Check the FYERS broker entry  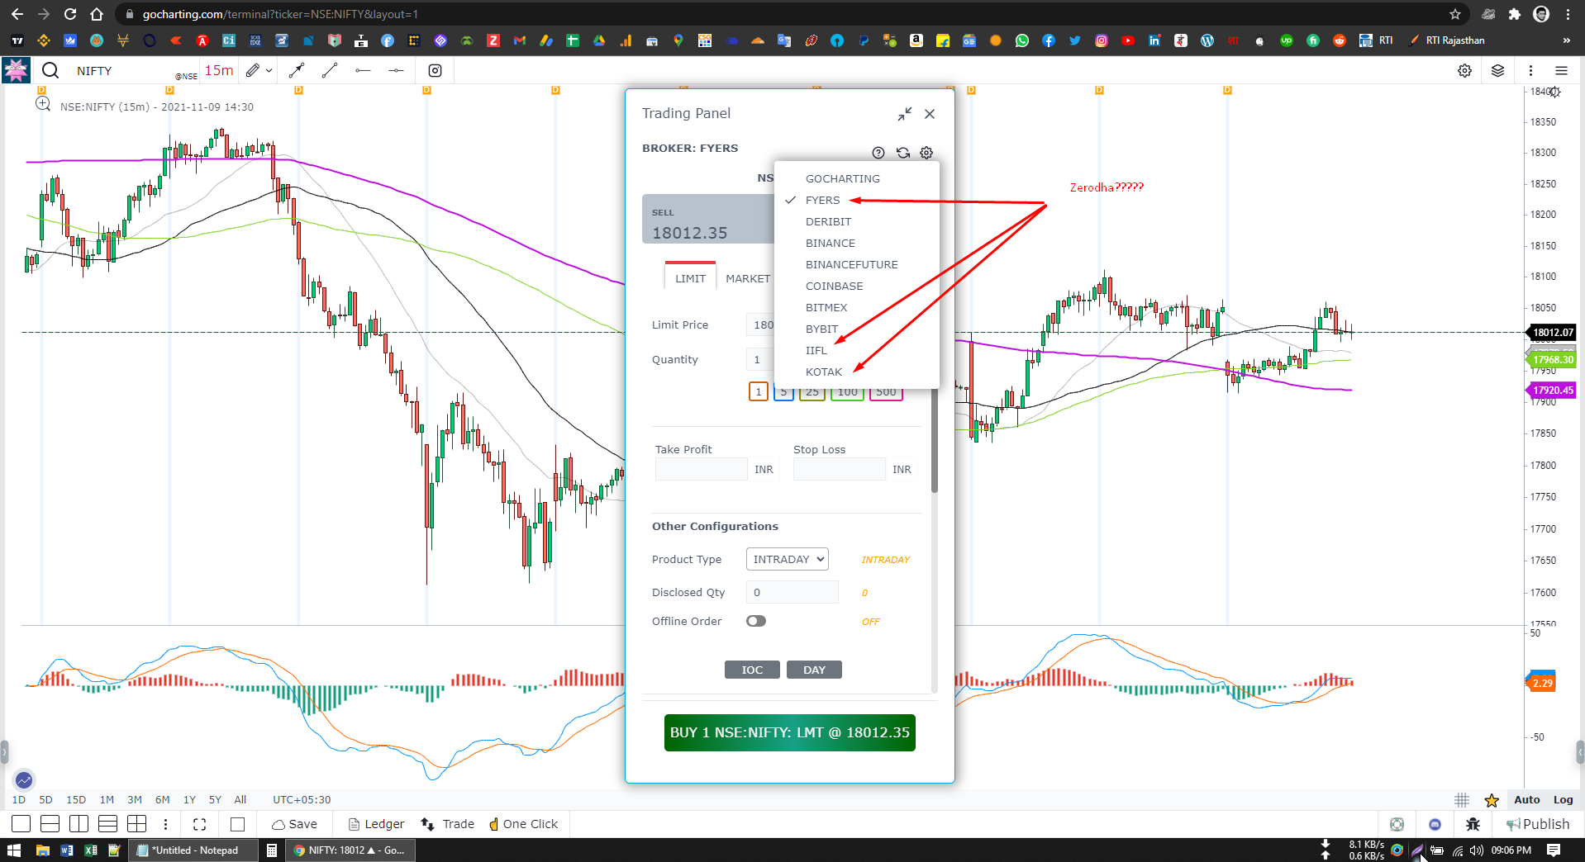[821, 200]
